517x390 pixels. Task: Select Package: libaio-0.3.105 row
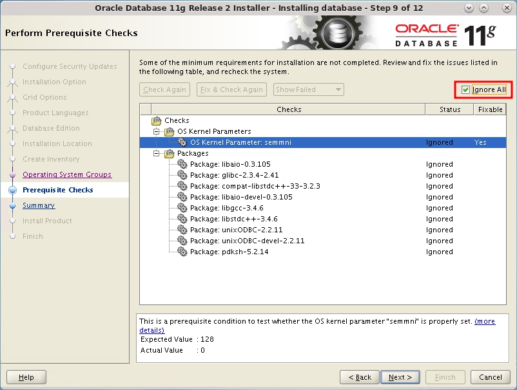323,164
